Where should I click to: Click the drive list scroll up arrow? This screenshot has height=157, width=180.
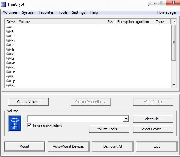pyautogui.click(x=174, y=22)
